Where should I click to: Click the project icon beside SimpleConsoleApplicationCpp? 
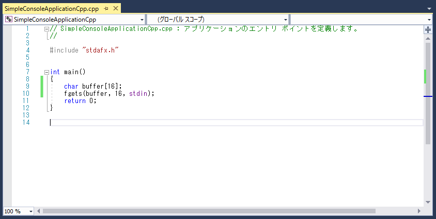pyautogui.click(x=9, y=20)
